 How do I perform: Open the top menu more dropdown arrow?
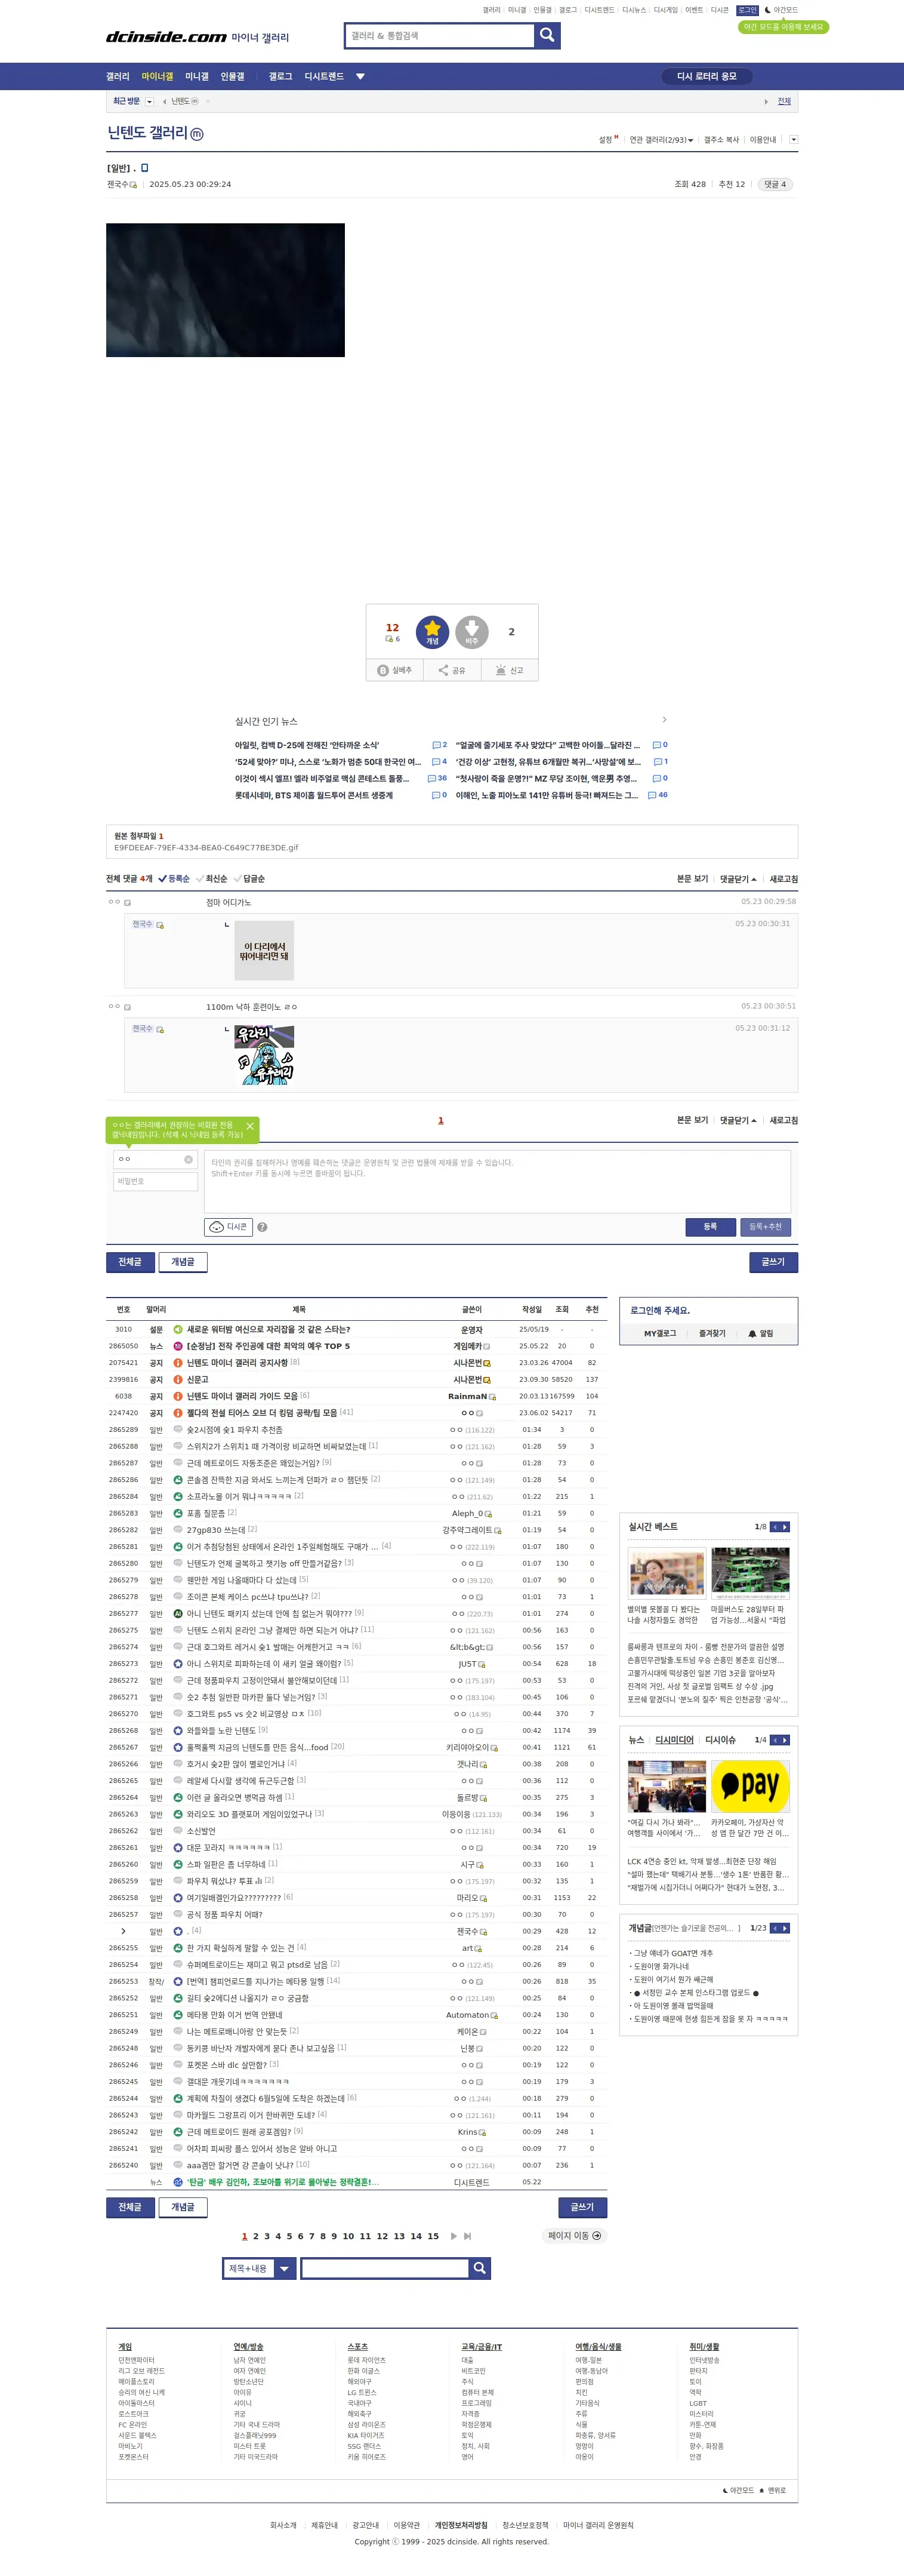[360, 77]
